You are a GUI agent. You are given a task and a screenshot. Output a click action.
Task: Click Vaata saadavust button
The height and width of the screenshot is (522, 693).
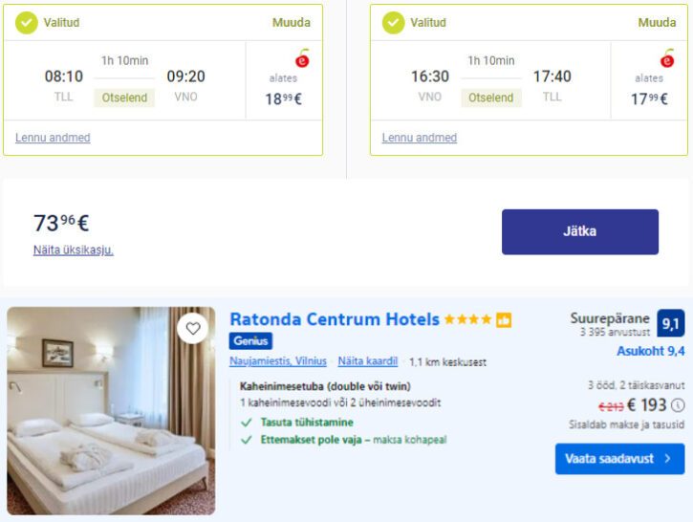pos(619,459)
